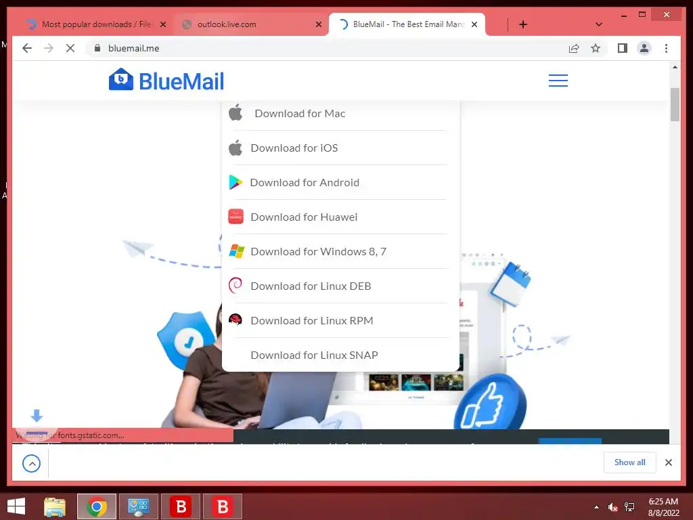693x520 pixels.
Task: Open the Windows Start menu
Action: (16, 506)
